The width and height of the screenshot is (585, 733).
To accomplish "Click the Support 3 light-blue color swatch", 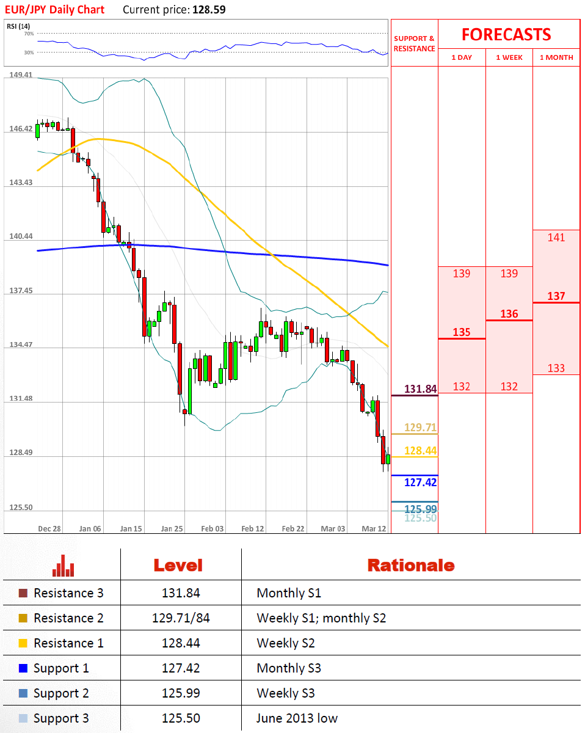I will click(x=23, y=718).
